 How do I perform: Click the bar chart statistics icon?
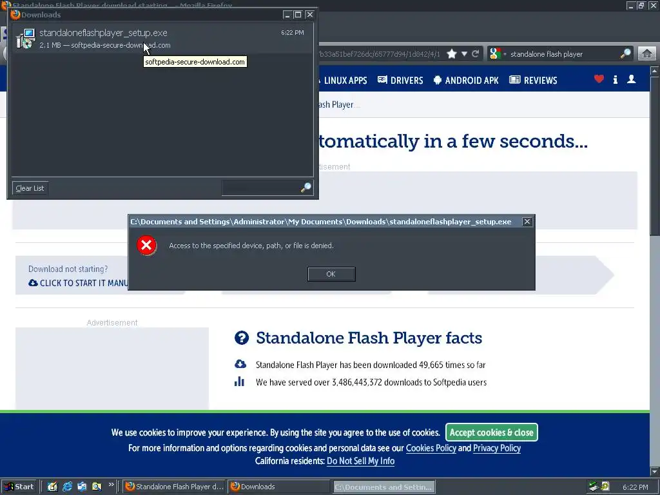[x=239, y=382]
